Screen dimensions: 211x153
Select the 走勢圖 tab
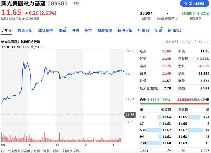tap(7, 31)
